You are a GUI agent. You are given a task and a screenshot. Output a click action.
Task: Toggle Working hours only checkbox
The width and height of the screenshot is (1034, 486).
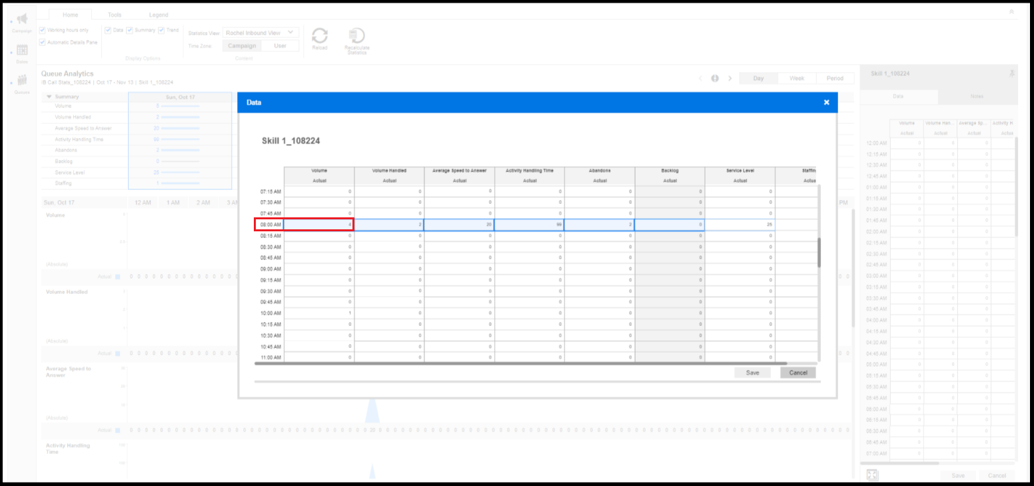coord(43,30)
